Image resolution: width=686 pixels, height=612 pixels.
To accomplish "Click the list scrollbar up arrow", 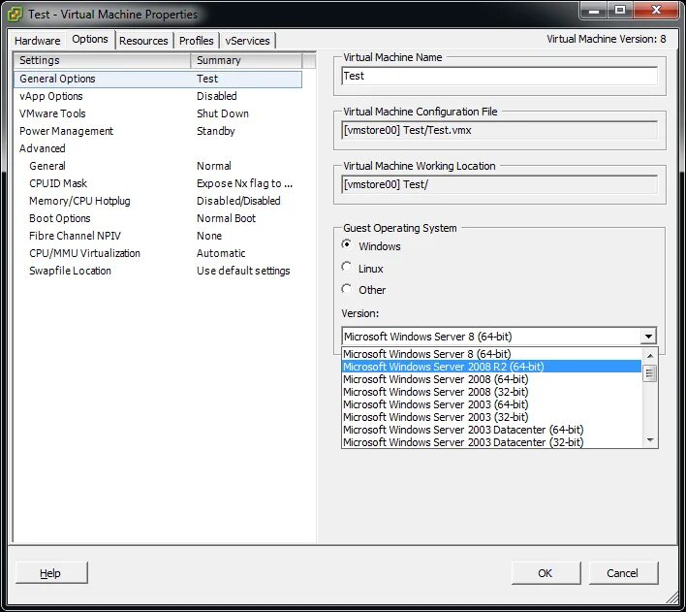I will [650, 355].
